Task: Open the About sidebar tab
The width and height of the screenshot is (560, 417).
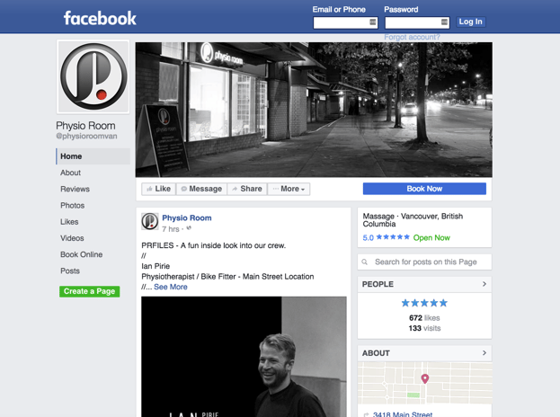Action: click(70, 173)
